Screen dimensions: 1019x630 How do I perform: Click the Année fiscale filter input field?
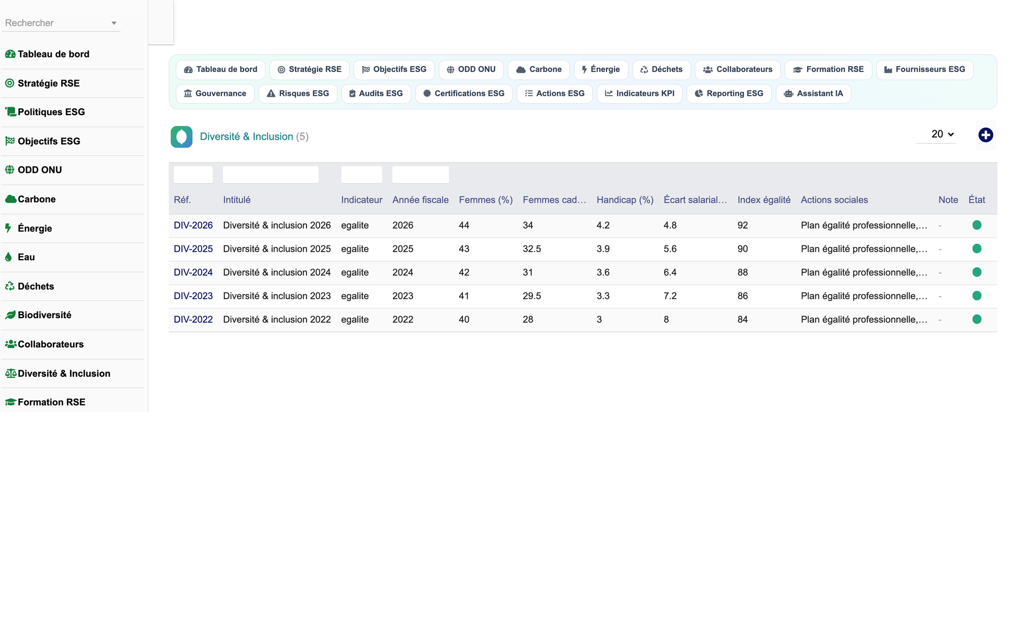pos(420,175)
